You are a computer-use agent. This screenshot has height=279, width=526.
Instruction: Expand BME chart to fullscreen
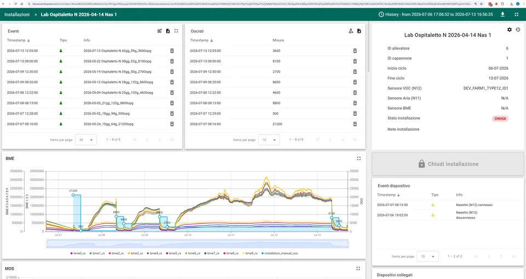(358, 158)
